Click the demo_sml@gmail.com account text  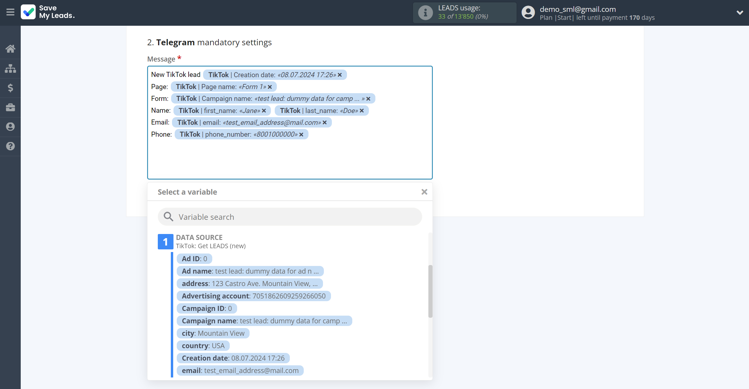578,9
